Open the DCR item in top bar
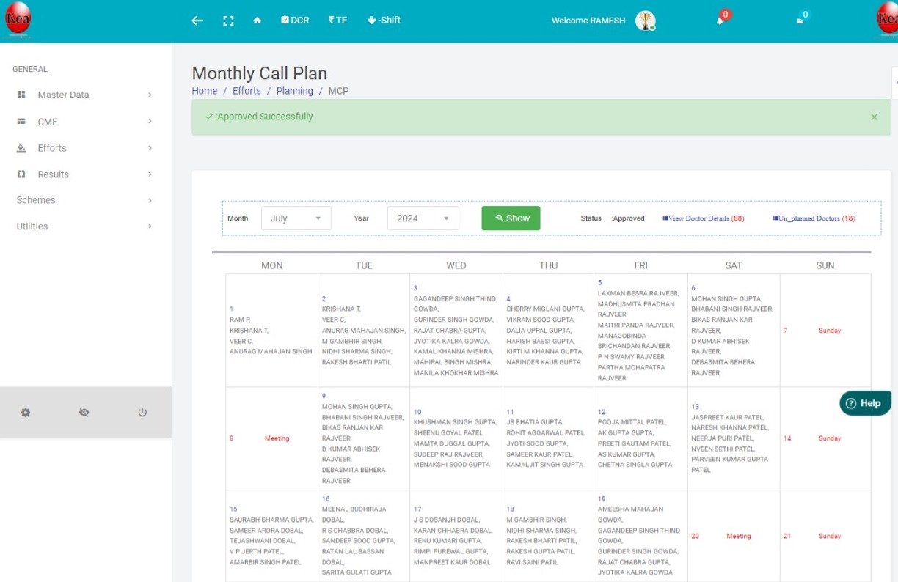The image size is (898, 582). click(295, 21)
